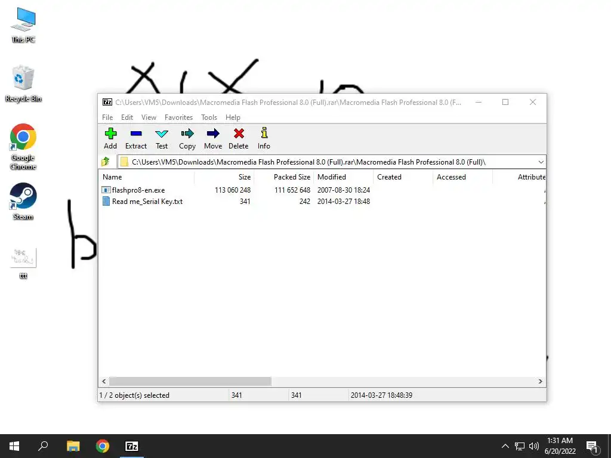
Task: Sort by the Accessed column header
Action: tap(462, 177)
